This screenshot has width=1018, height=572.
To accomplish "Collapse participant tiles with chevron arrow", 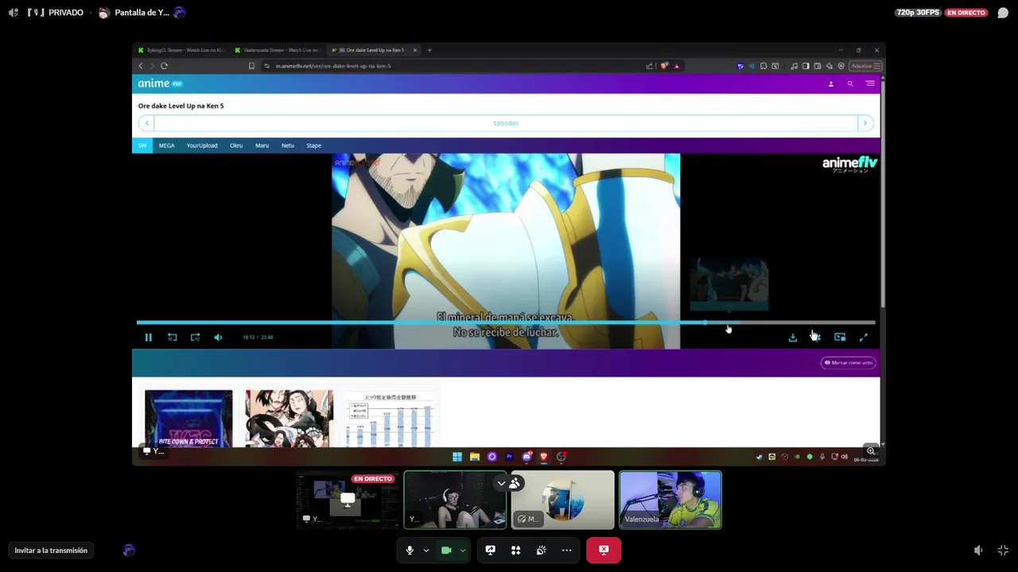I will tap(501, 483).
